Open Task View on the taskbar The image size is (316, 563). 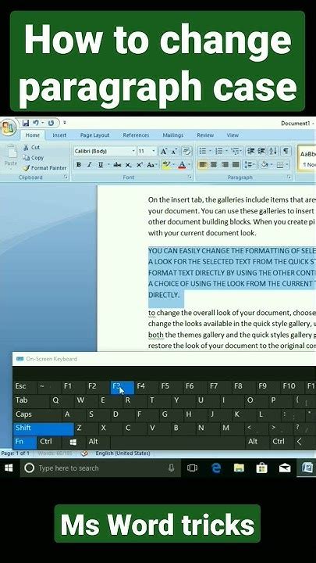point(193,468)
